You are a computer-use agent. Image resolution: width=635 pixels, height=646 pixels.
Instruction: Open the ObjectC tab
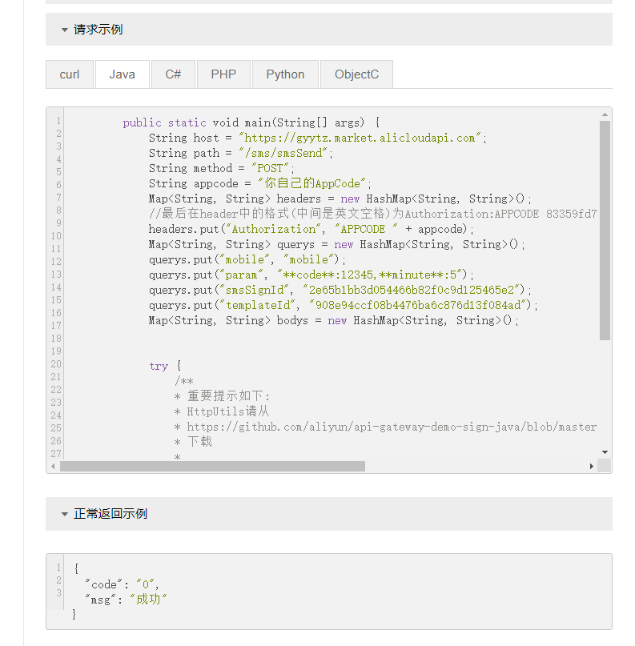(356, 74)
